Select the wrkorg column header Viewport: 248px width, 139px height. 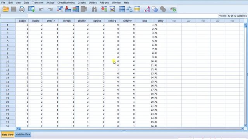coord(112,21)
